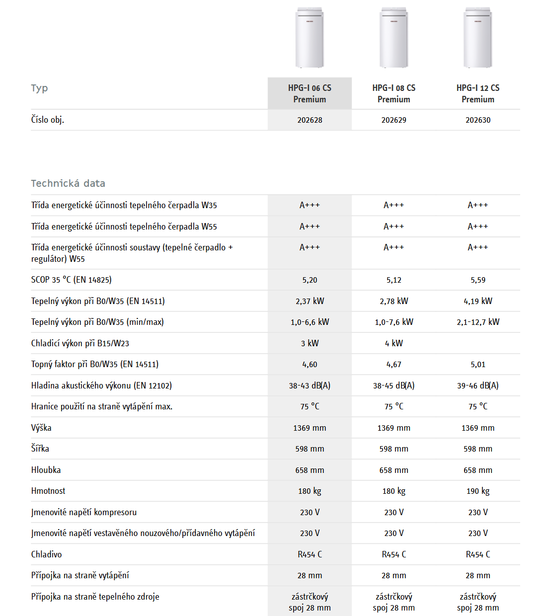
Task: Click the Chladicí výkon při B15/W23 row label
Action: point(80,343)
